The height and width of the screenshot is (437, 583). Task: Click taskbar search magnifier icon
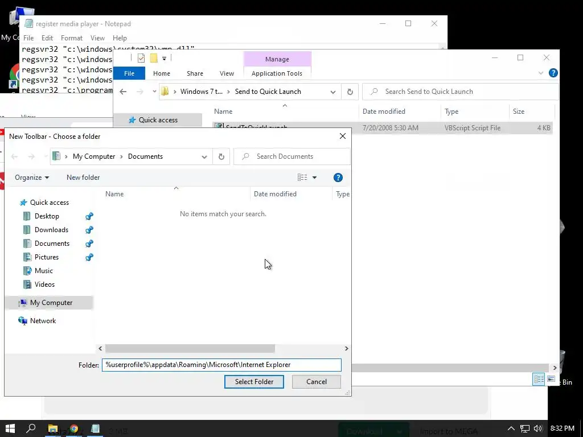tap(31, 428)
